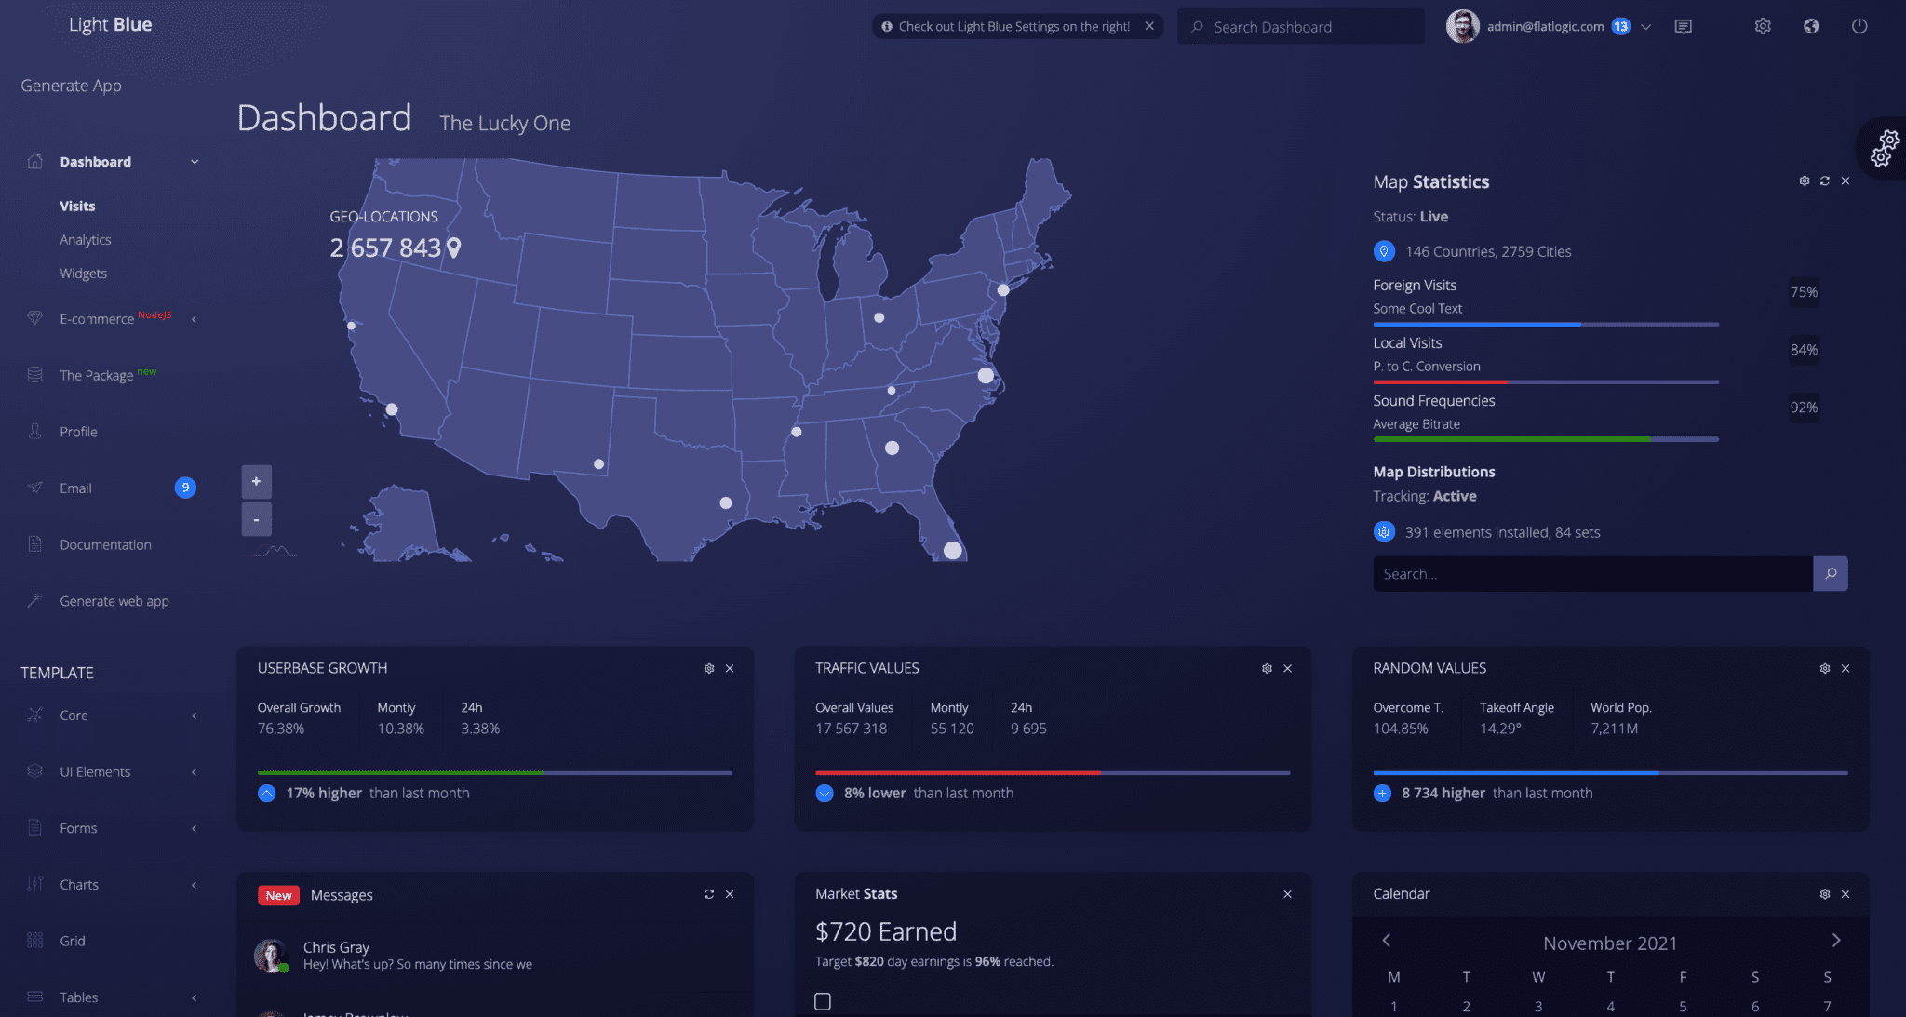Expand the E-commerce sidebar section
This screenshot has width=1906, height=1017.
pyautogui.click(x=98, y=318)
